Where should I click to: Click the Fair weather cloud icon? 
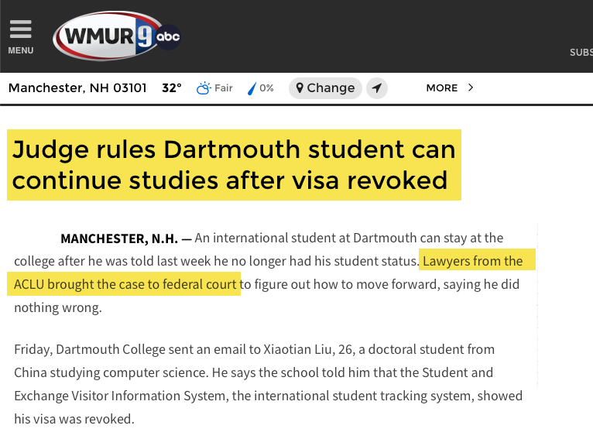click(x=204, y=88)
